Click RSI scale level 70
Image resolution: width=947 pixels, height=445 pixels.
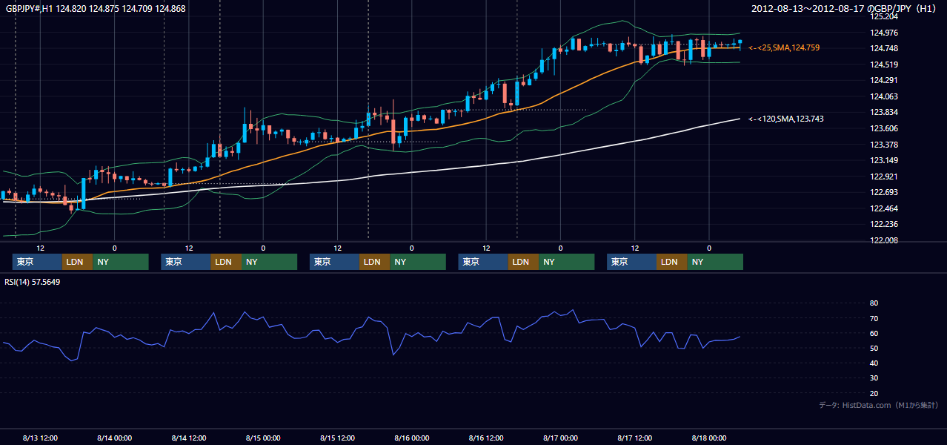(874, 318)
